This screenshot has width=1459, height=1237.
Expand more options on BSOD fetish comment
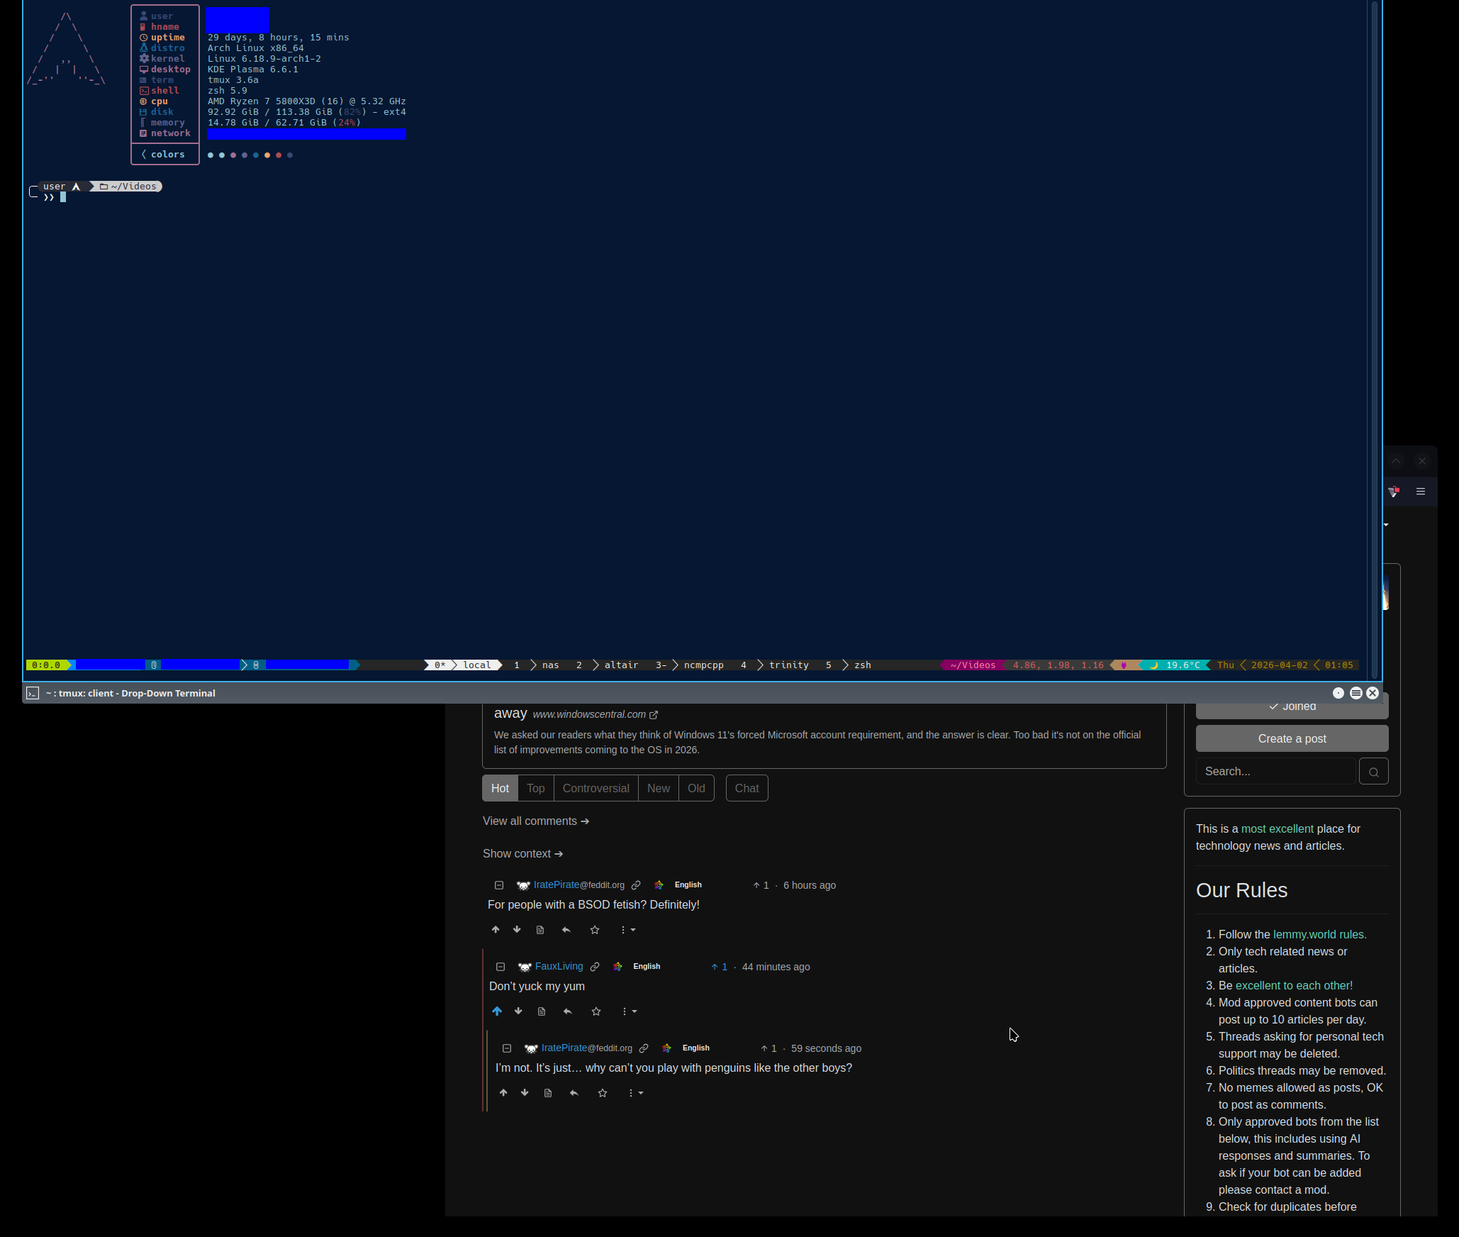coord(627,930)
